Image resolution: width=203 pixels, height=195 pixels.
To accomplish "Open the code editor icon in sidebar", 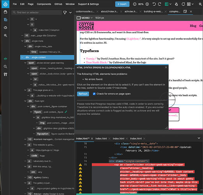I will (5, 59).
